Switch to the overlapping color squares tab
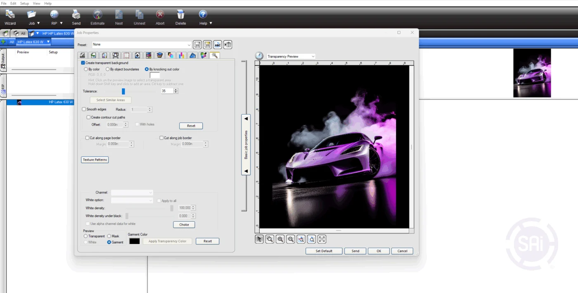This screenshot has width=578, height=293. (171, 55)
